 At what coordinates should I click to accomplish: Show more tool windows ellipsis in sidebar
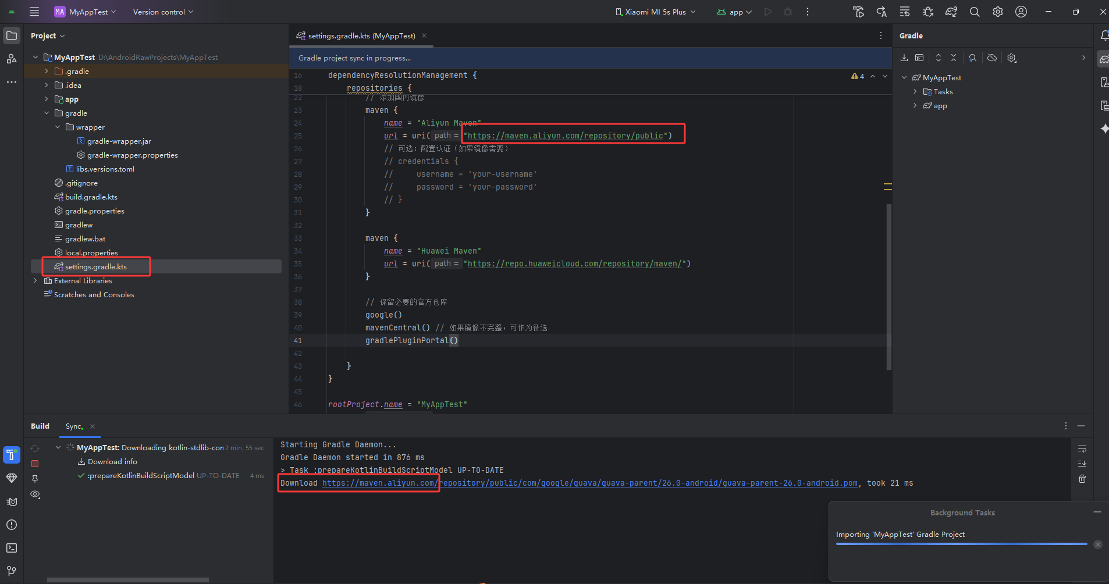pyautogui.click(x=12, y=82)
